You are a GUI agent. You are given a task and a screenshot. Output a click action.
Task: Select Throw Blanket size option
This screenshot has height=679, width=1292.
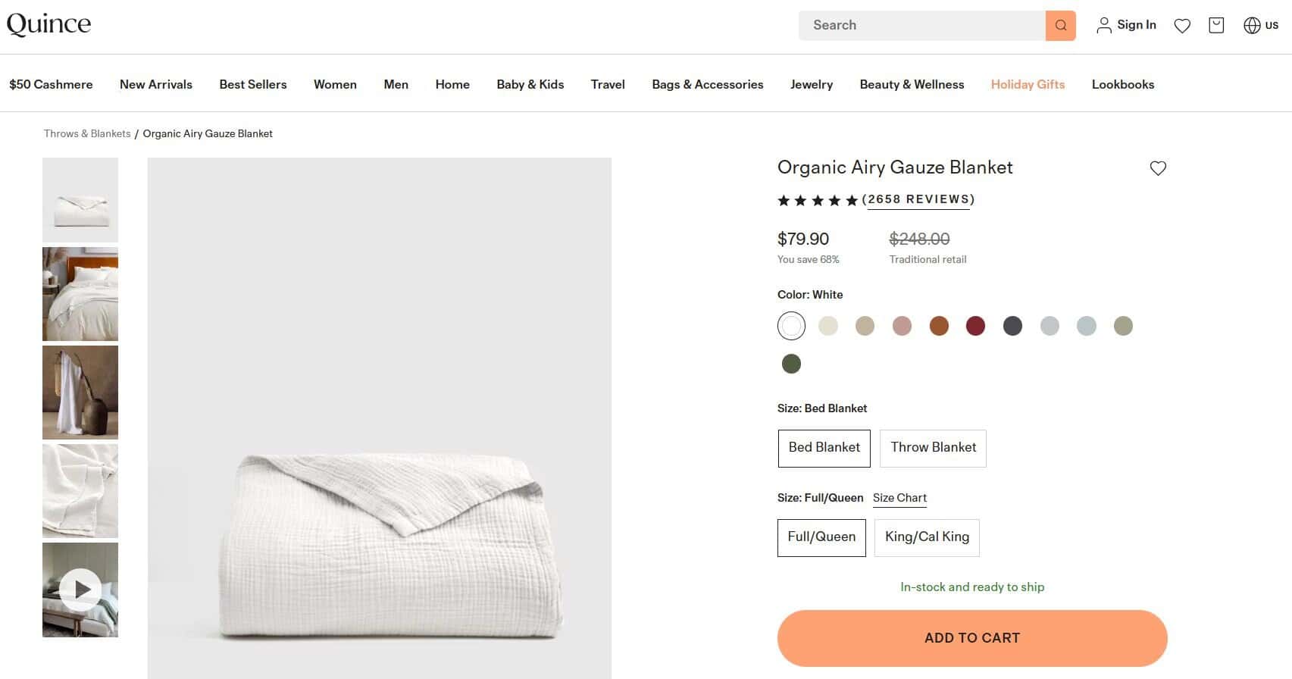(x=933, y=448)
